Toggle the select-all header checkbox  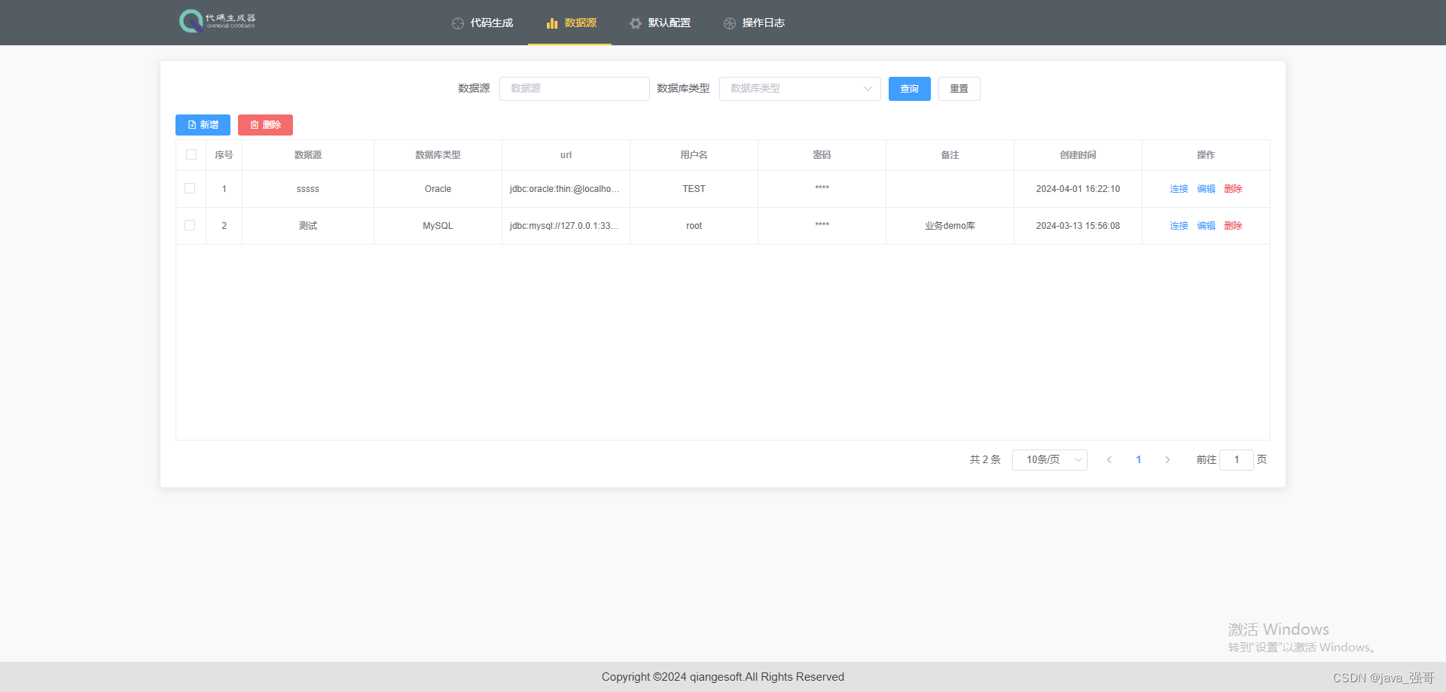coord(191,154)
